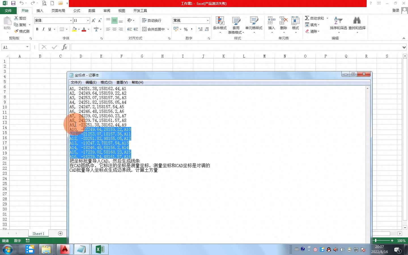This screenshot has height=255, width=408.
Task: Click the Save icon in quick access toolbar
Action: tap(13, 3)
